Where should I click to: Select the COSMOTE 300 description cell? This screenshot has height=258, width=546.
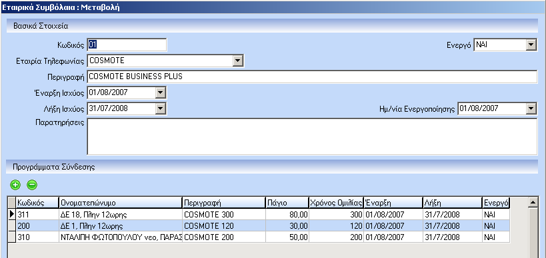(x=224, y=214)
